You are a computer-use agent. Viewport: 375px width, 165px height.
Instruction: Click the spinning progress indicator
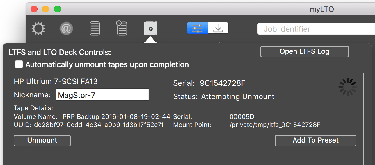coord(348,87)
